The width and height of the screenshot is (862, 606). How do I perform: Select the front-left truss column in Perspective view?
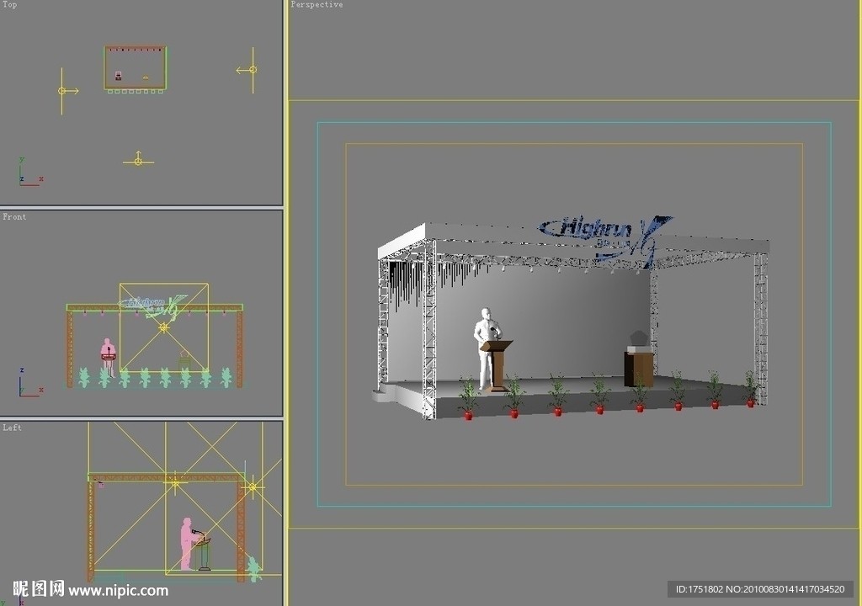click(429, 329)
